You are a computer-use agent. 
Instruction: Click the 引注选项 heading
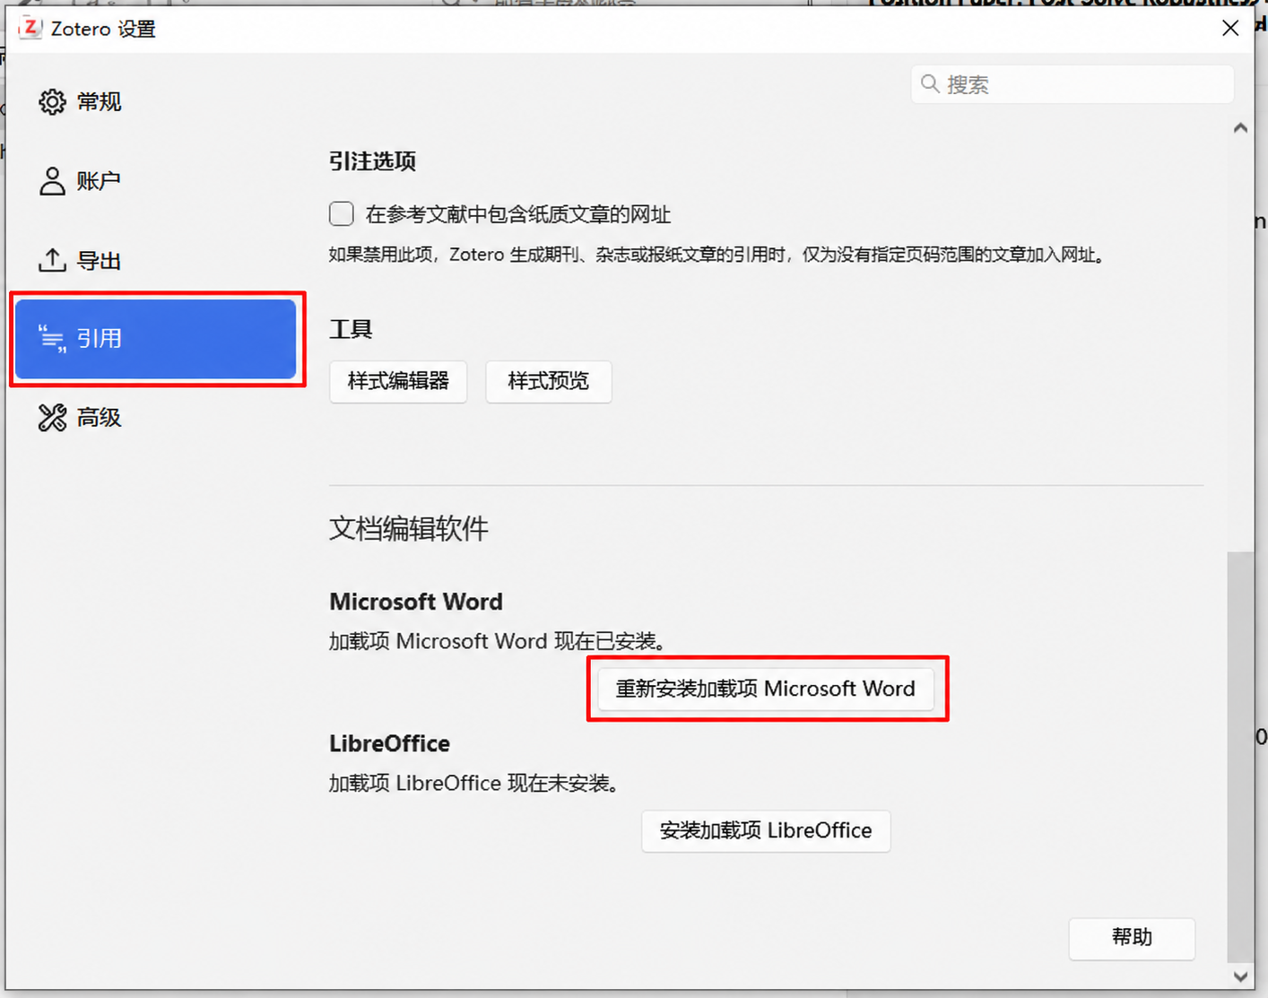372,161
